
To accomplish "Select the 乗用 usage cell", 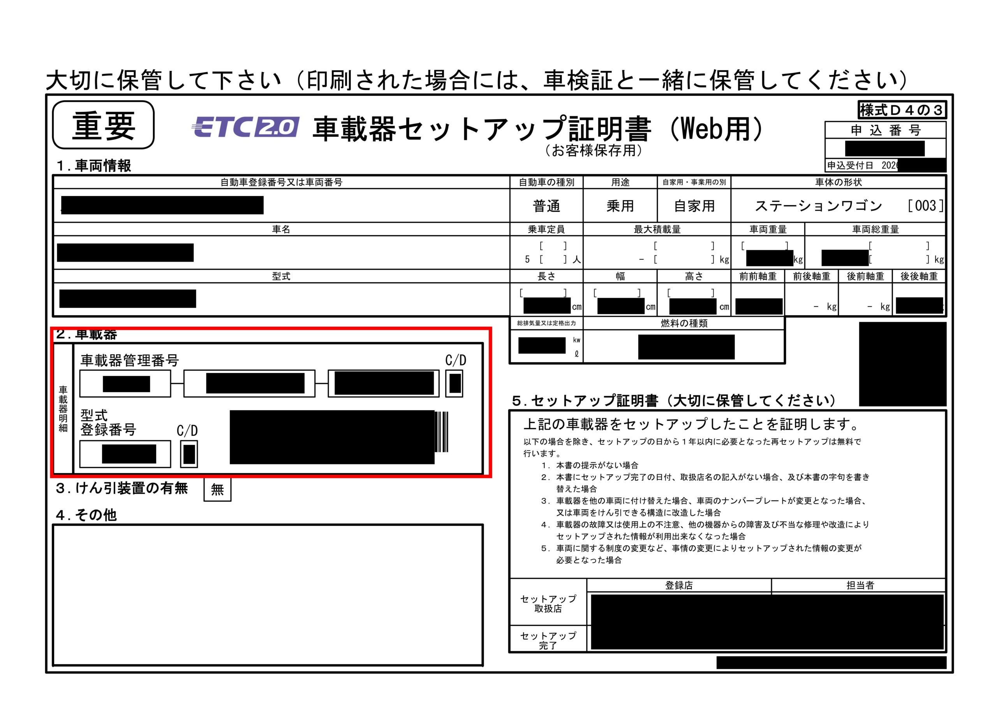I will tap(620, 206).
